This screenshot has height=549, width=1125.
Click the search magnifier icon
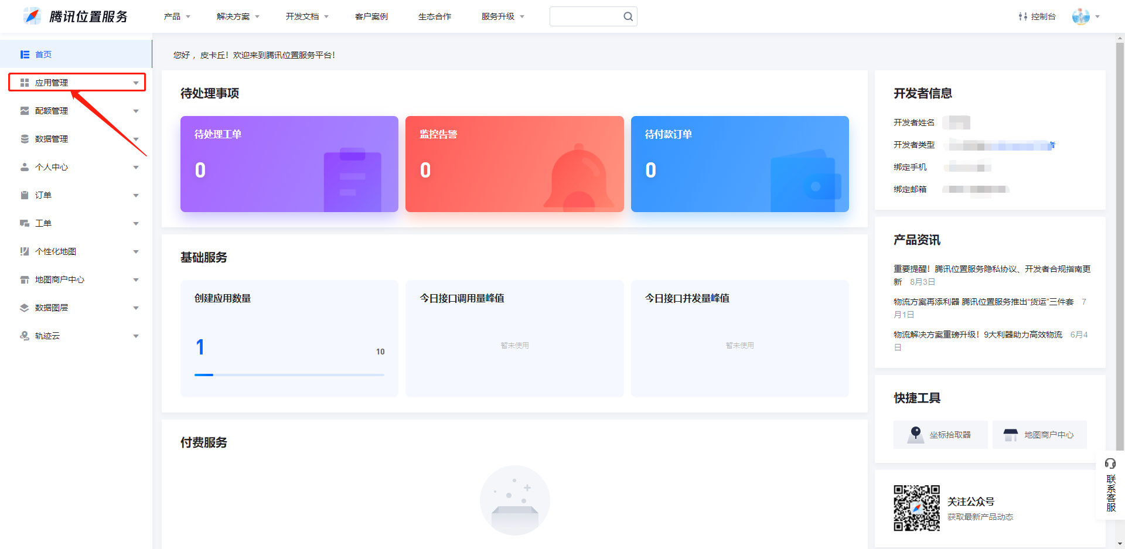[628, 16]
